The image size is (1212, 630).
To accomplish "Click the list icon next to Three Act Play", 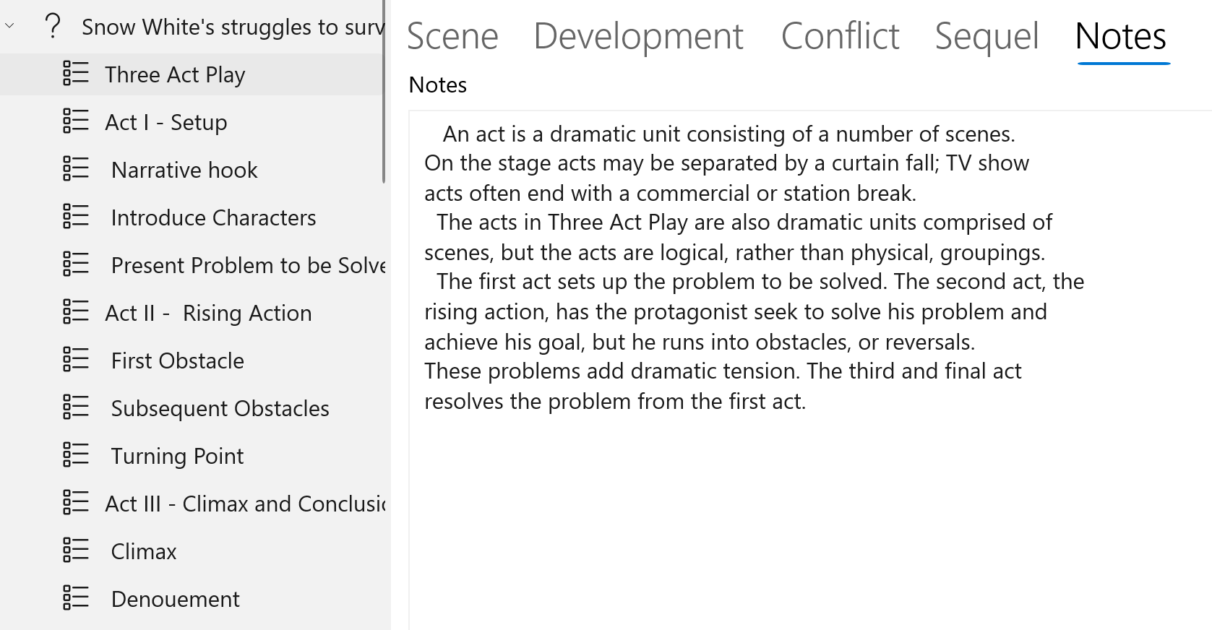I will click(76, 74).
